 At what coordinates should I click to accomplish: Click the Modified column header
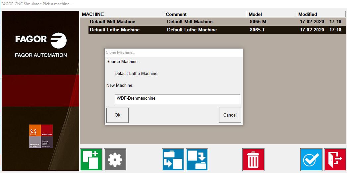point(321,14)
